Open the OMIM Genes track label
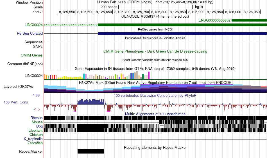Viewport: 267px width, 158px height. [x=32, y=55]
